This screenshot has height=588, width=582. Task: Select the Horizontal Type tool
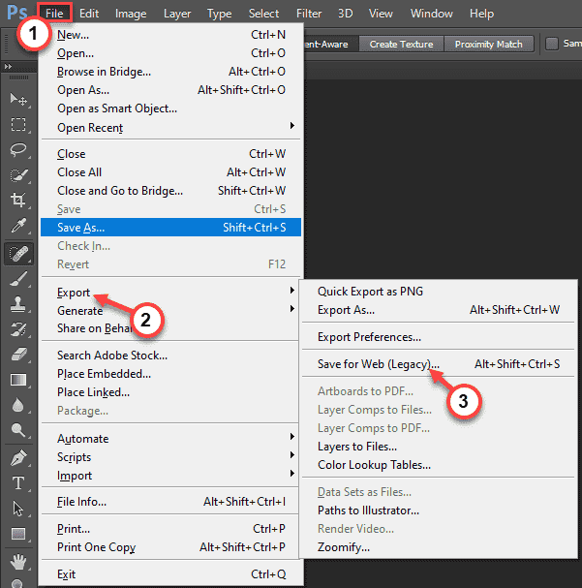coord(18,483)
